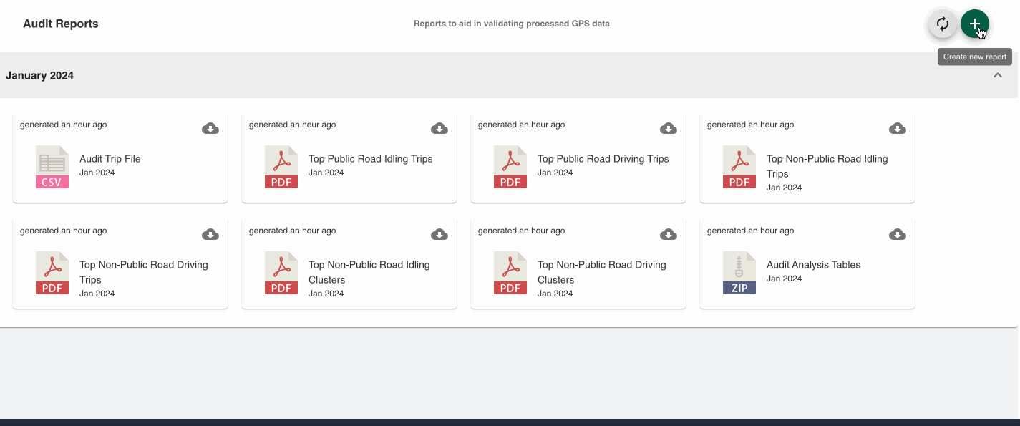
Task: Open the Audit Trip File CSV thumbnail
Action: click(52, 167)
